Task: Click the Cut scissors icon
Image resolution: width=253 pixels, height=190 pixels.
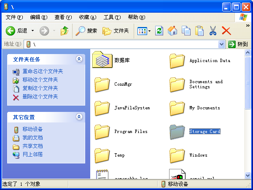Action: tap(213, 31)
